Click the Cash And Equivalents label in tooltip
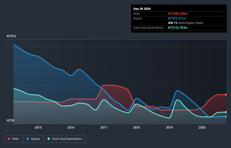Screen dimensions: 231x148 click(x=148, y=28)
